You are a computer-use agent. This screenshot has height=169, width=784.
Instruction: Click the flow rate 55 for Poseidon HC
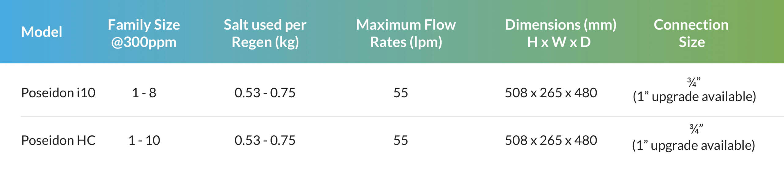click(401, 140)
